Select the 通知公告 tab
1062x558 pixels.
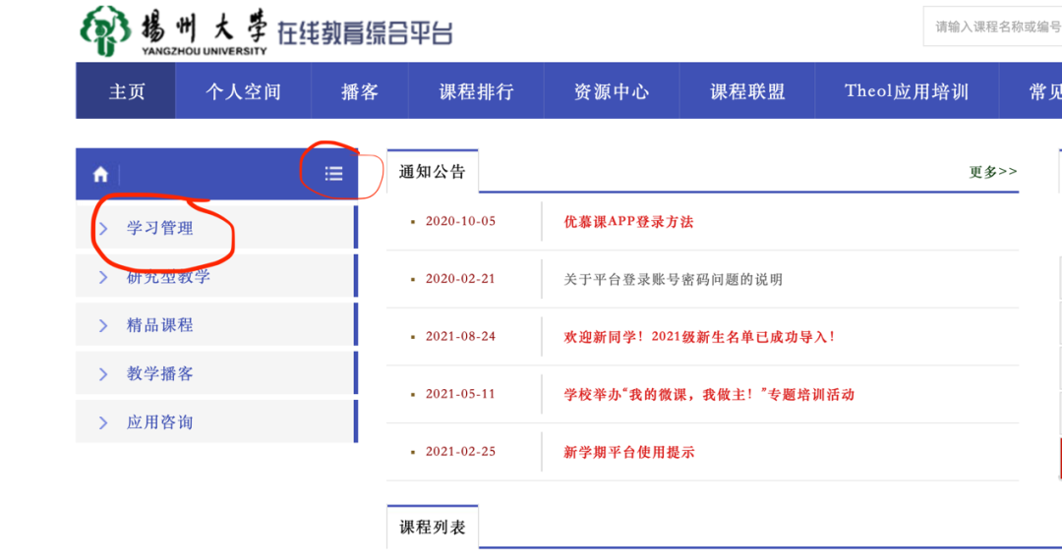432,172
